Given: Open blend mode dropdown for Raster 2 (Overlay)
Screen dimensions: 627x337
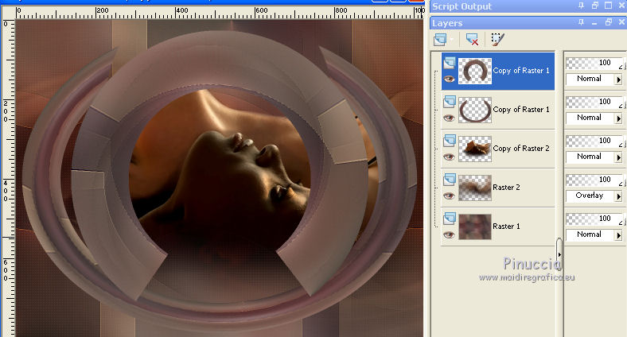Looking at the screenshot, I should pos(619,196).
